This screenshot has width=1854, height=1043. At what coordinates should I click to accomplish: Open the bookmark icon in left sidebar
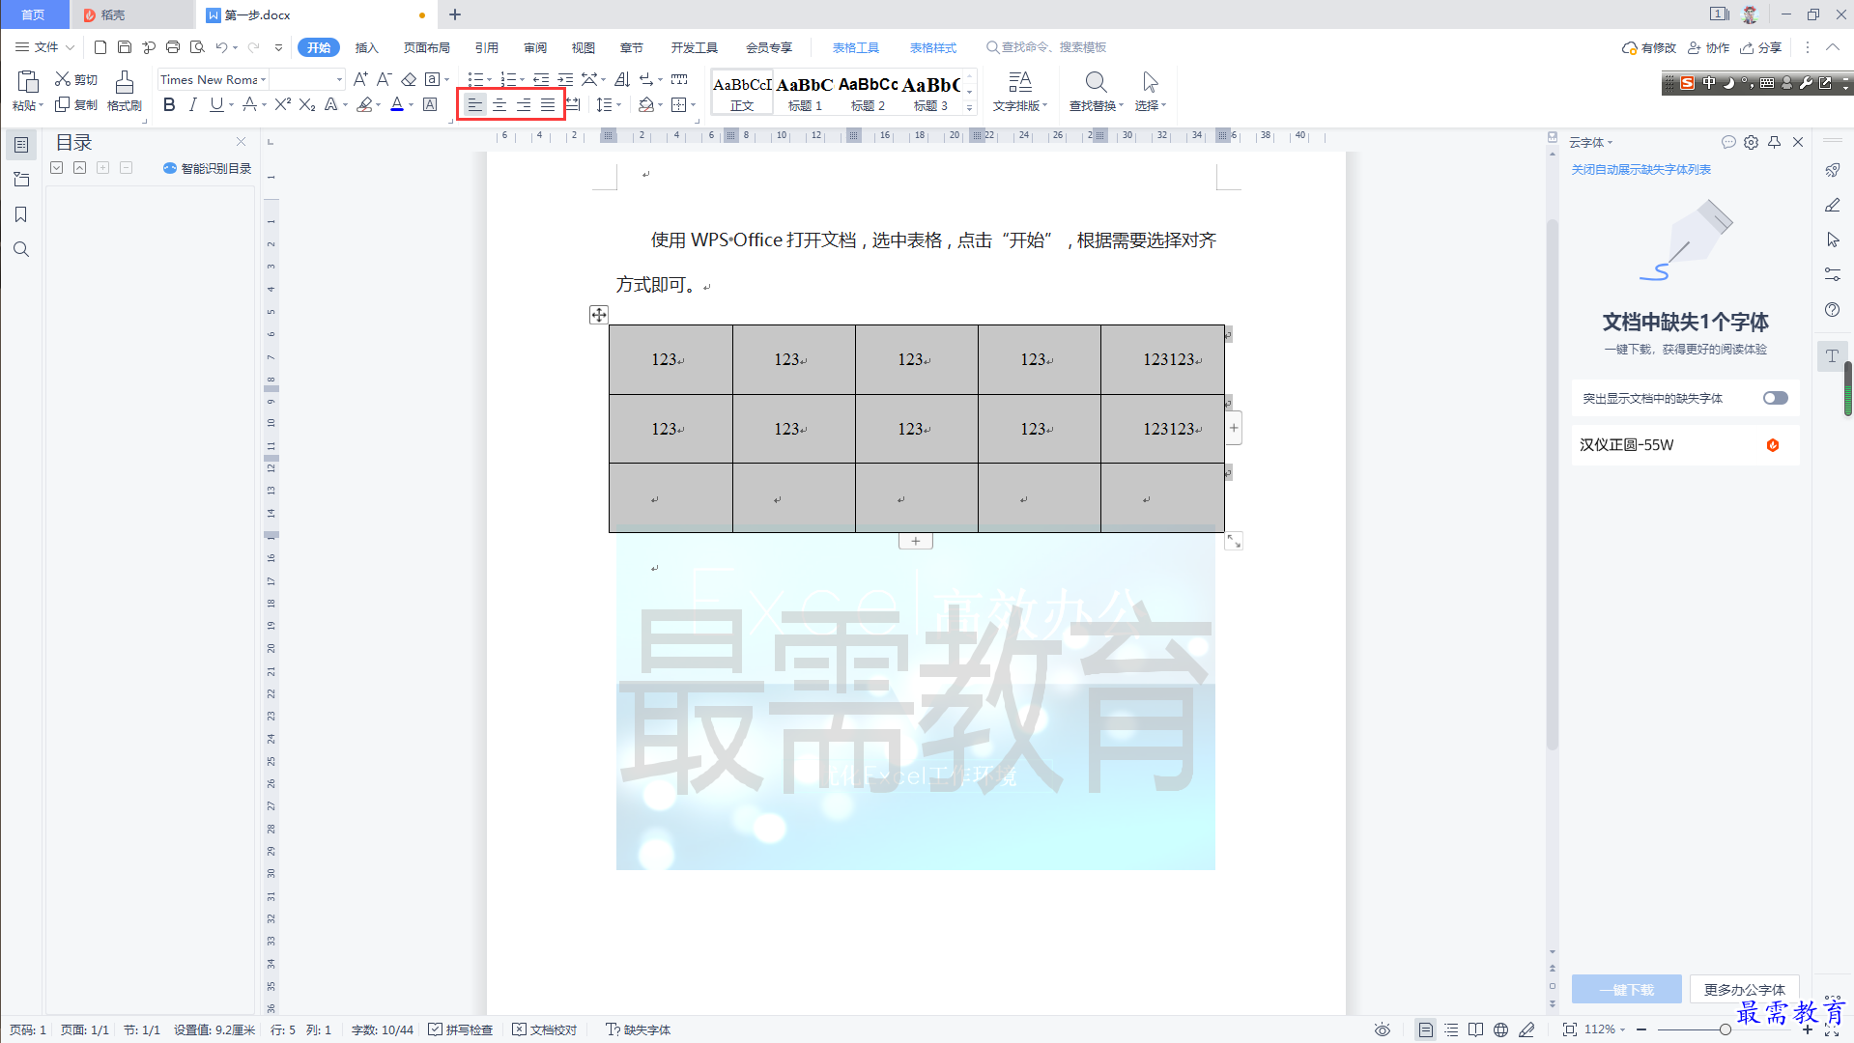coord(20,214)
